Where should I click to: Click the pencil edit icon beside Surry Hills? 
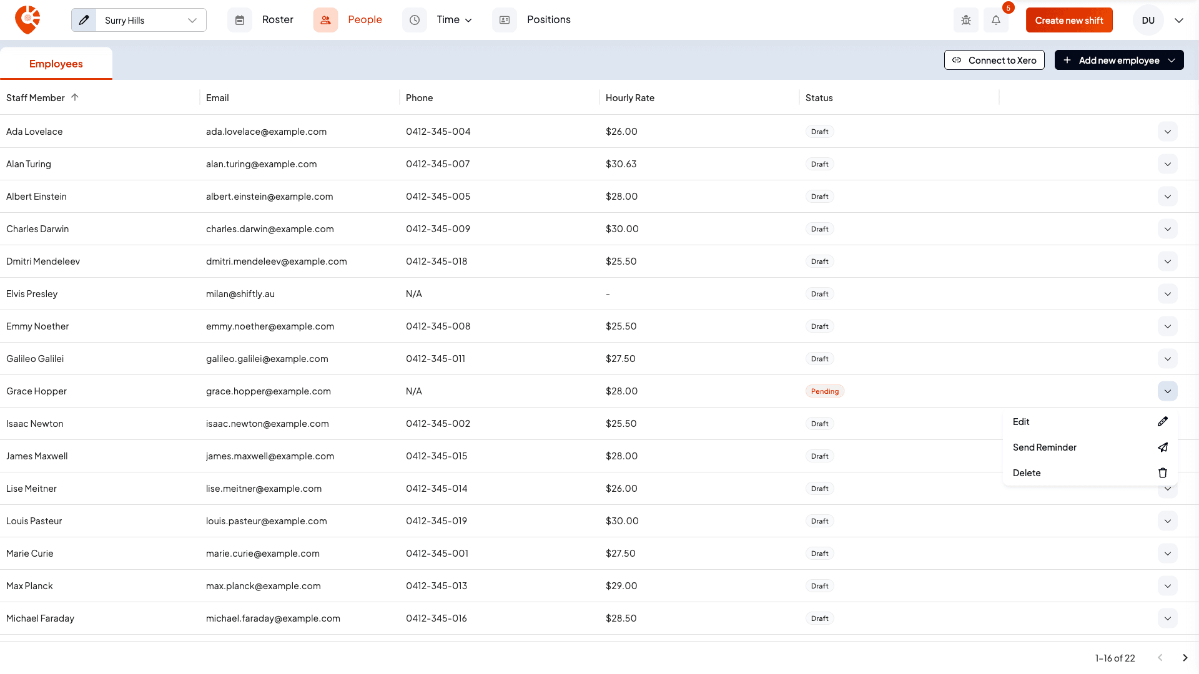pyautogui.click(x=84, y=20)
